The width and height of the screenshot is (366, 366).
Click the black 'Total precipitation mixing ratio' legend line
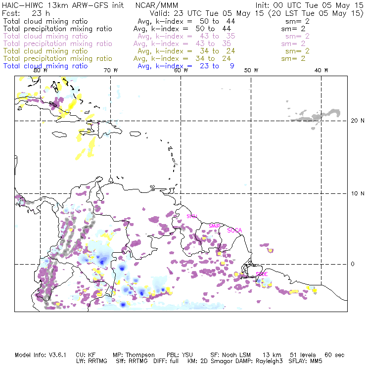[x=58, y=29]
